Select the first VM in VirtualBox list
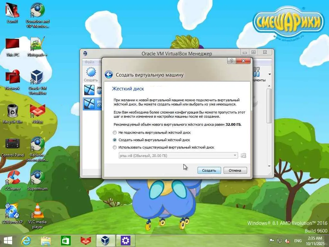This screenshot has width=329, height=247. click(92, 90)
